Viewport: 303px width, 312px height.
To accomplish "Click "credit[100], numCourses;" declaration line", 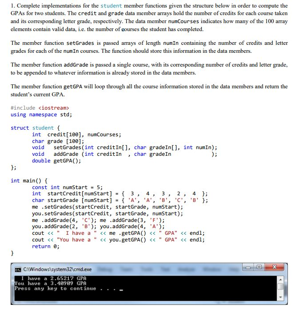I will (76, 134).
